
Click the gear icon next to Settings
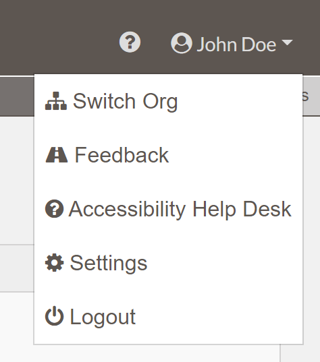pyautogui.click(x=54, y=263)
